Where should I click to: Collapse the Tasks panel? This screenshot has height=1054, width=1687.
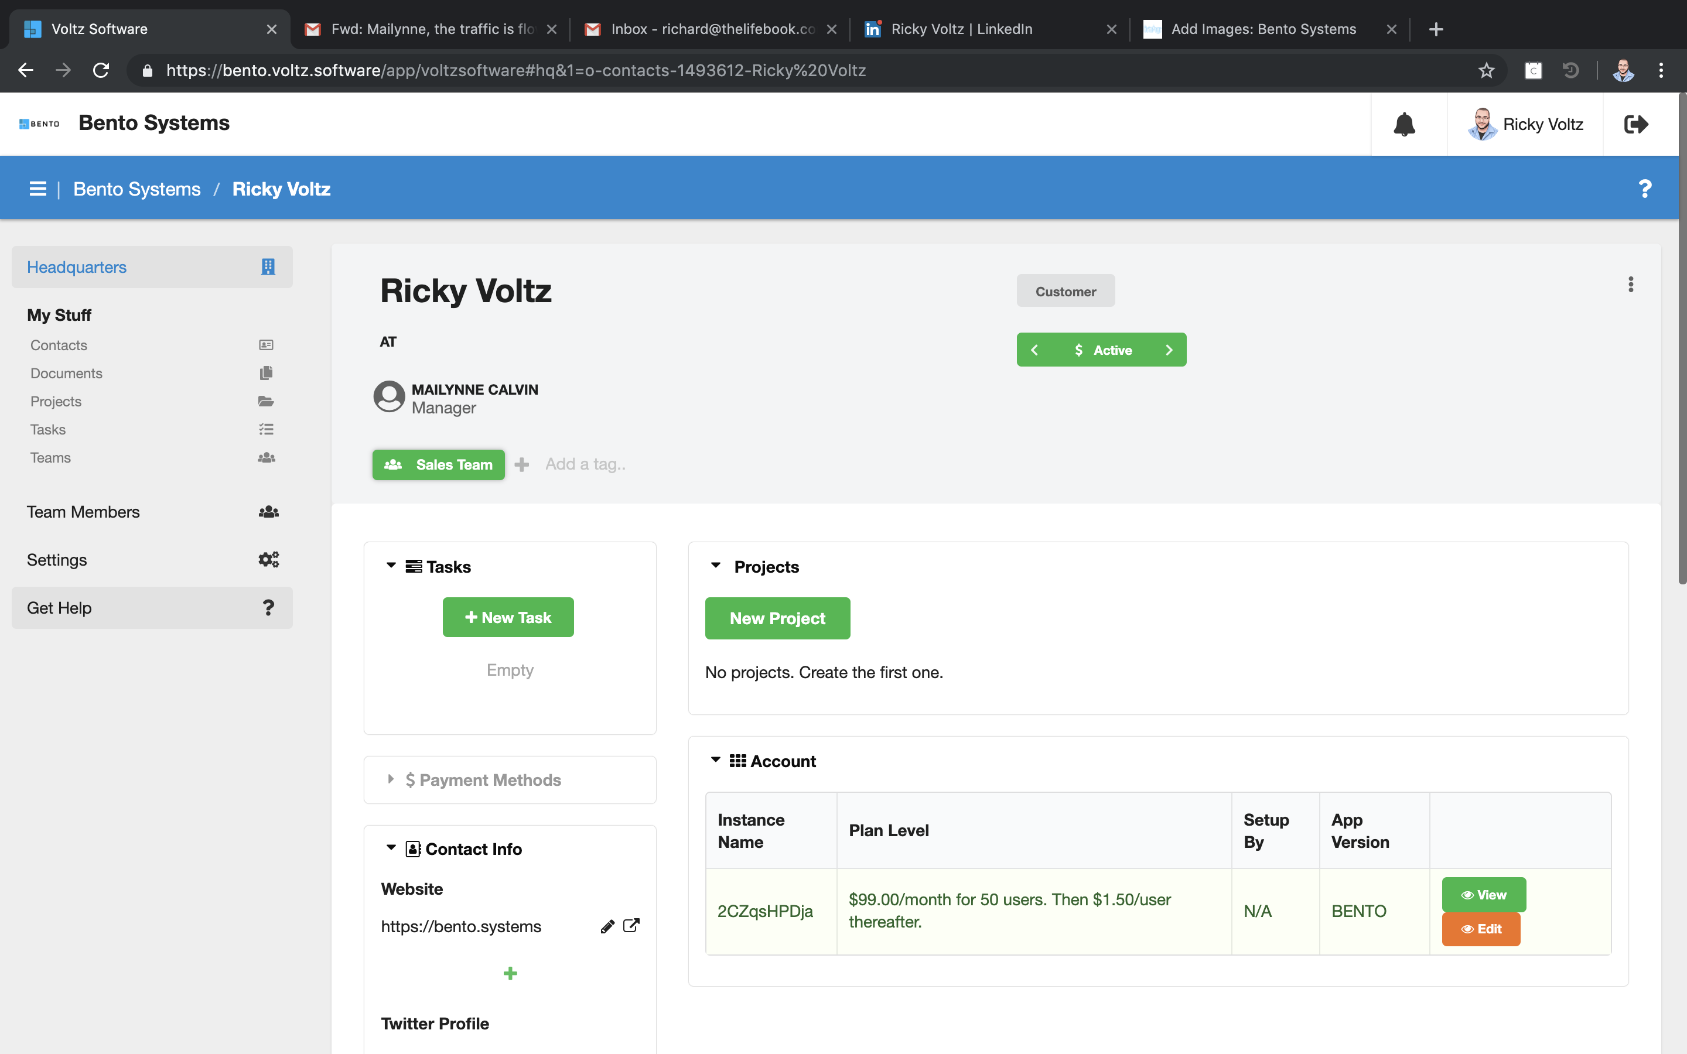pyautogui.click(x=391, y=566)
